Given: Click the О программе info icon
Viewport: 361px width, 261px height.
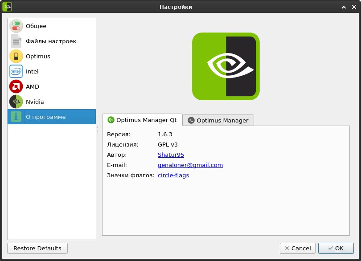Looking at the screenshot, I should (16, 117).
